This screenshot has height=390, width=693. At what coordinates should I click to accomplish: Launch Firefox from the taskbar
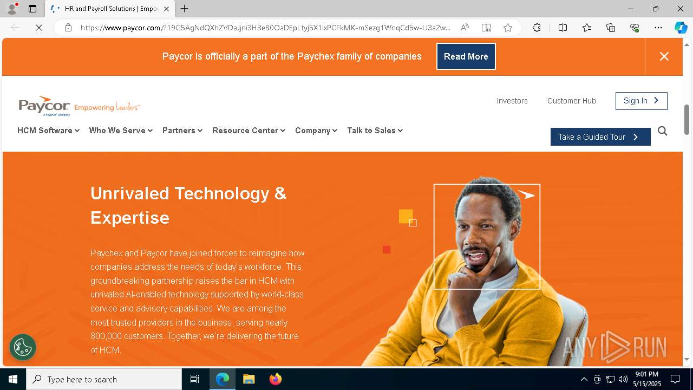tap(276, 379)
